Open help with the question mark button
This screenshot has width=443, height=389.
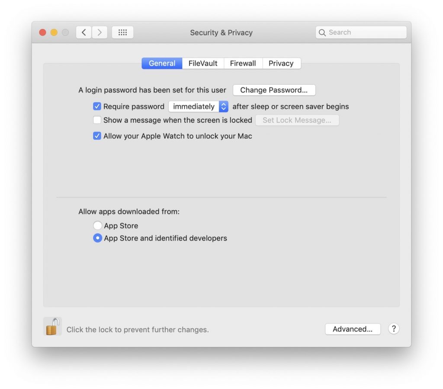point(394,328)
